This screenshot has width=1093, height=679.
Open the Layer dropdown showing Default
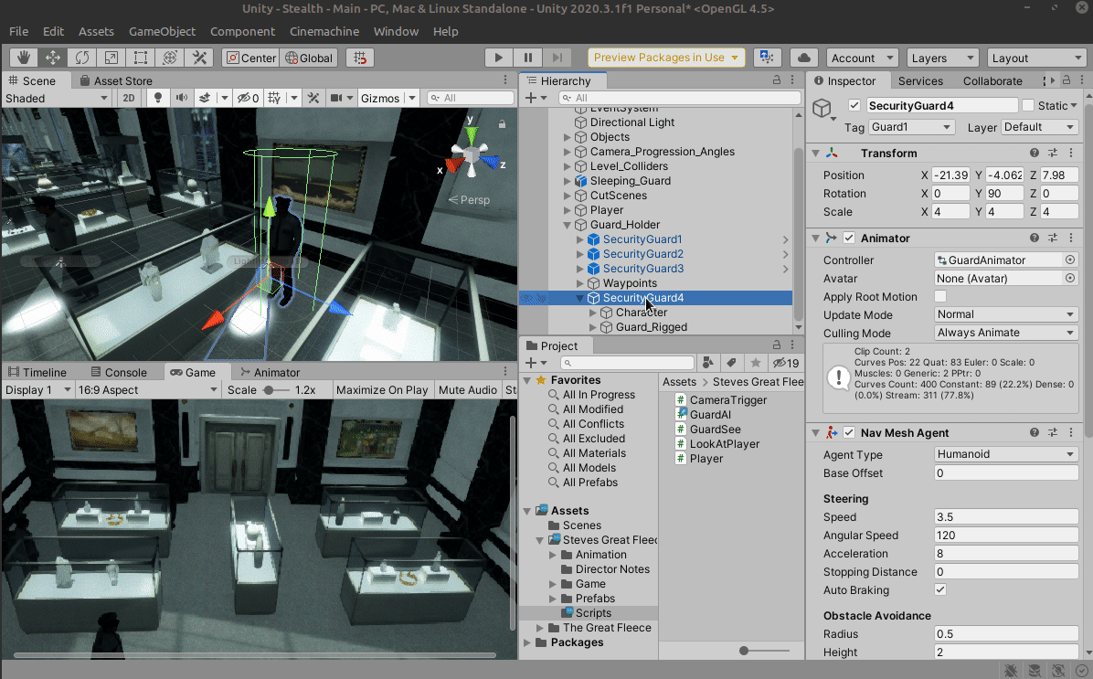[x=1039, y=127]
